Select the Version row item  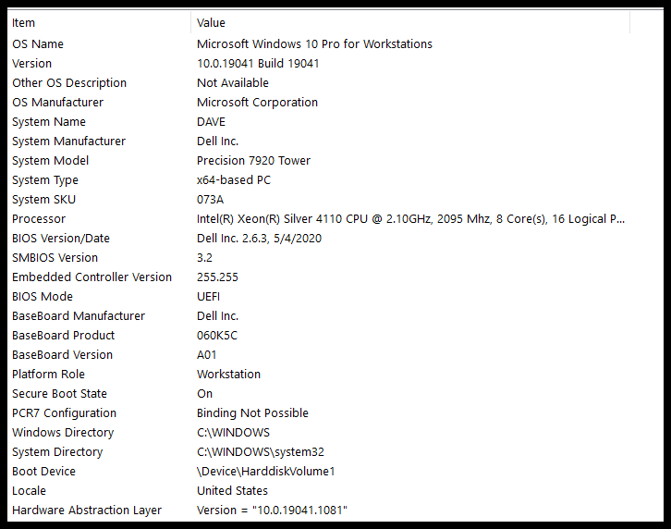coord(31,63)
